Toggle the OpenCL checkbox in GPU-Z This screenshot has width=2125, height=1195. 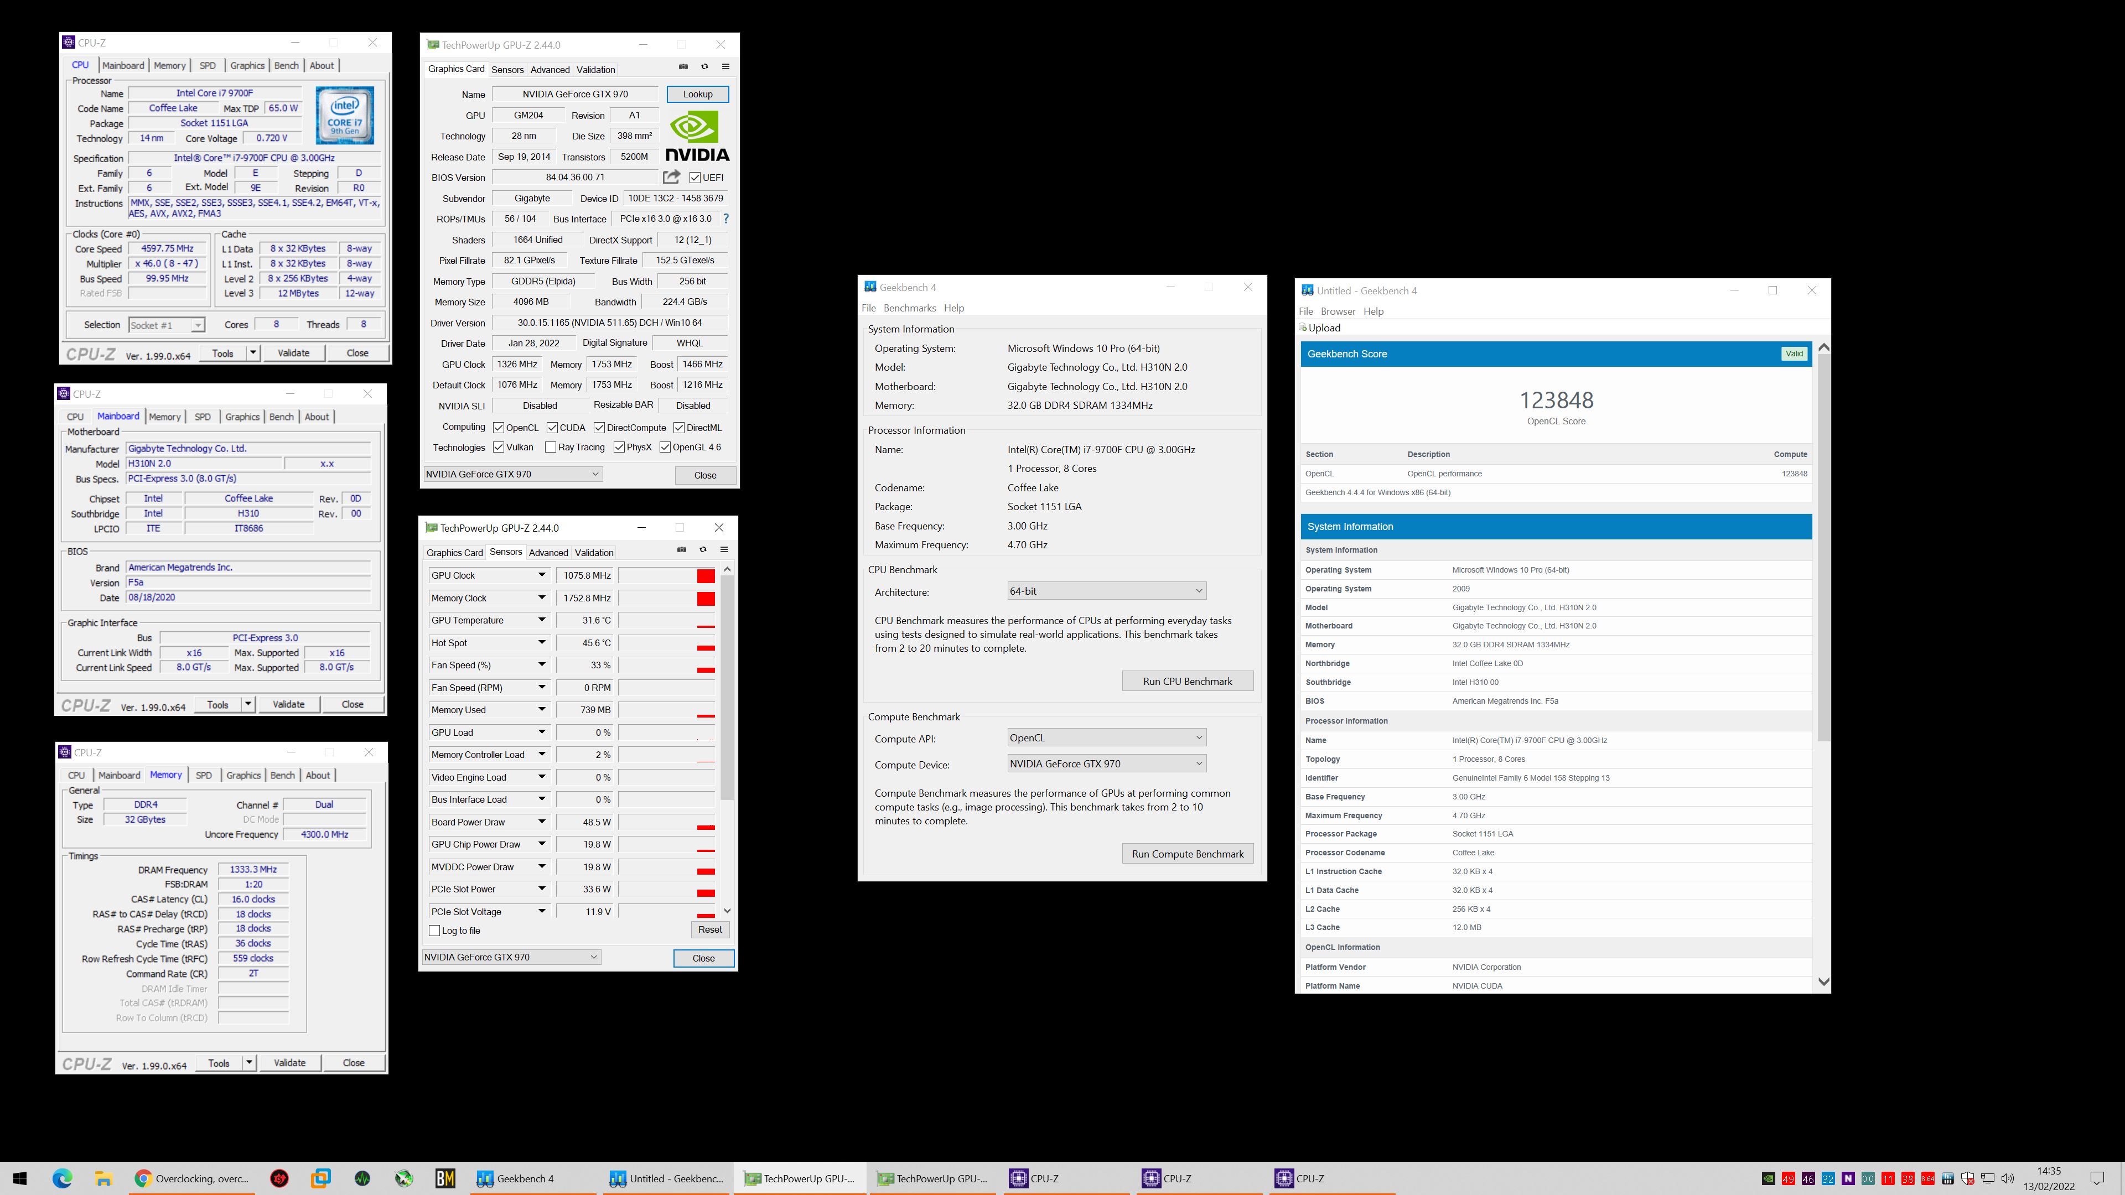(498, 427)
